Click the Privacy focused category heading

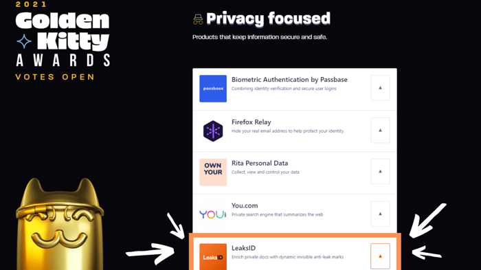(269, 19)
